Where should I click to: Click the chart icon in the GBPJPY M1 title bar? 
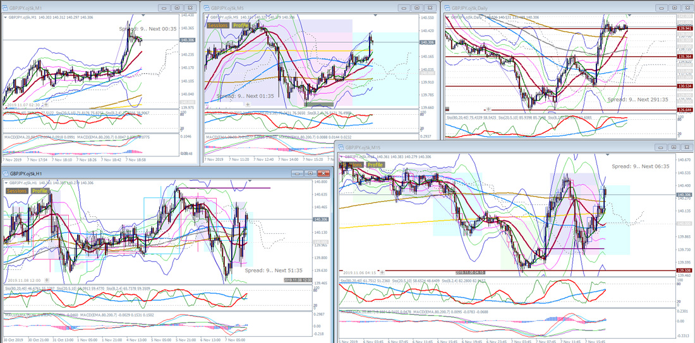(x=5, y=8)
